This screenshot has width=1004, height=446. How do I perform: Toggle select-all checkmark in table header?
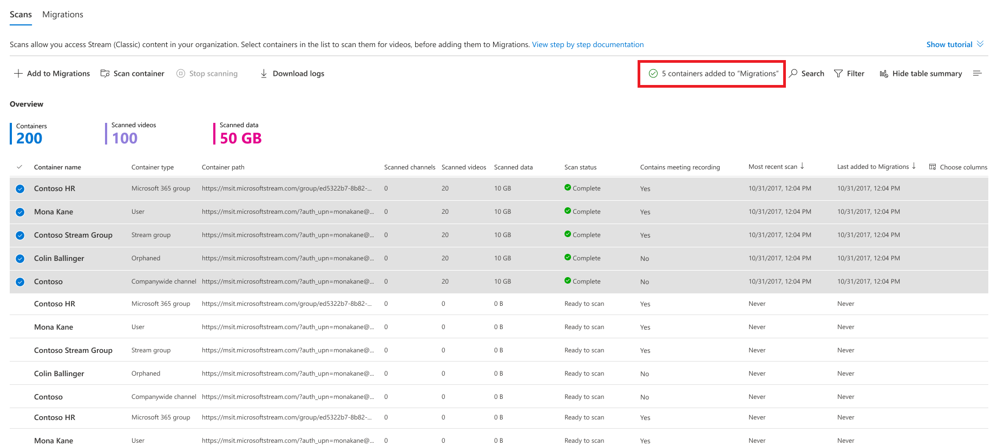click(x=20, y=167)
